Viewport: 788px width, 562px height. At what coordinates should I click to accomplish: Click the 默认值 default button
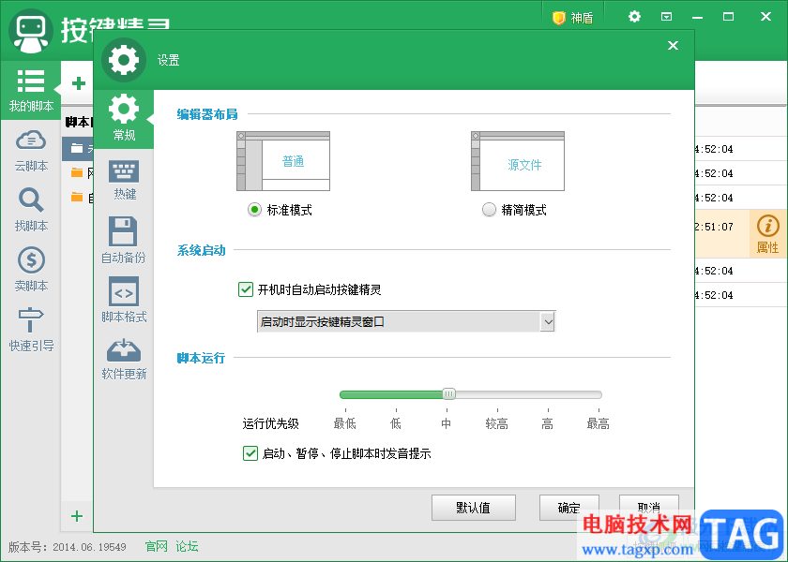click(474, 508)
